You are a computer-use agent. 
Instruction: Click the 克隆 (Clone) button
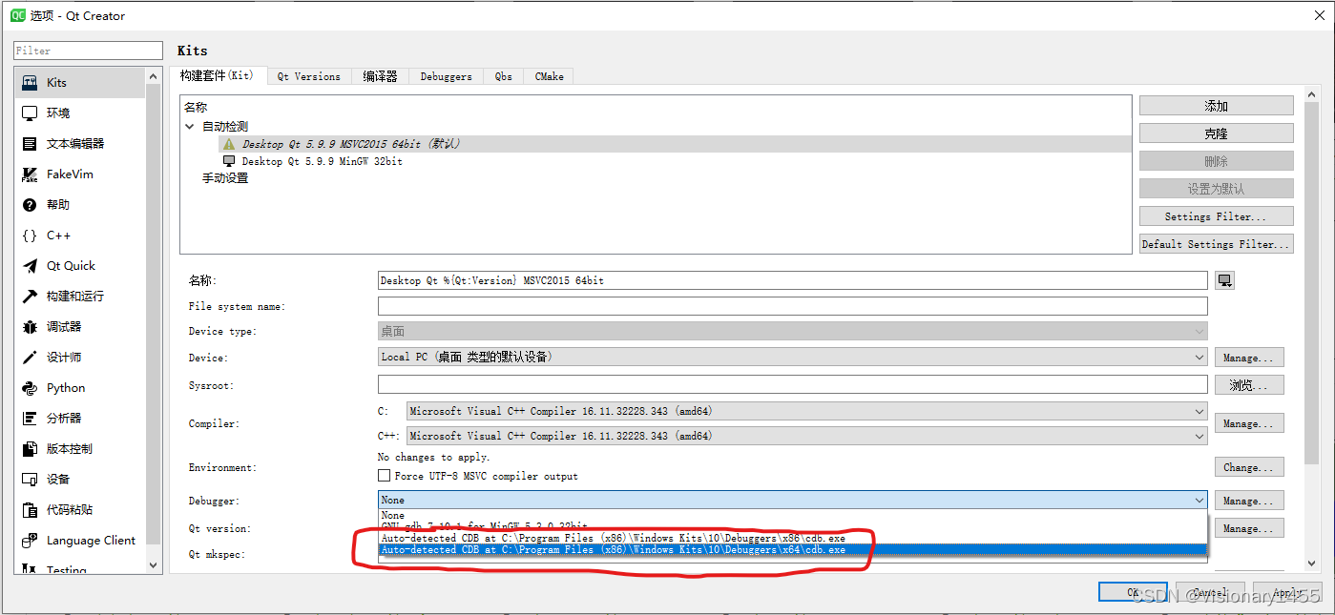point(1216,133)
